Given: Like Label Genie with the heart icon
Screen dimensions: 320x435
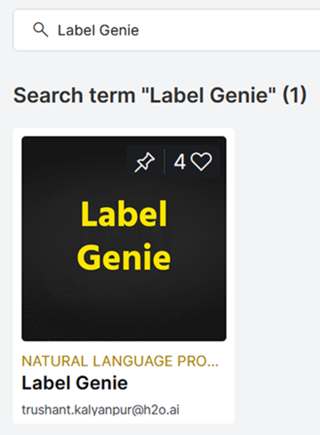Looking at the screenshot, I should pyautogui.click(x=201, y=162).
